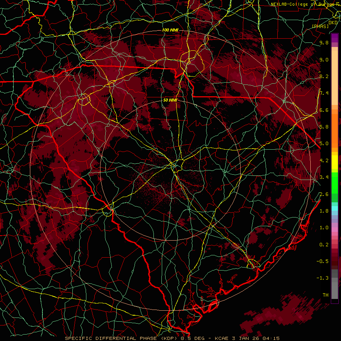The image size is (341, 341).
Task: Click the '4.2' scale value
Action: (324, 160)
